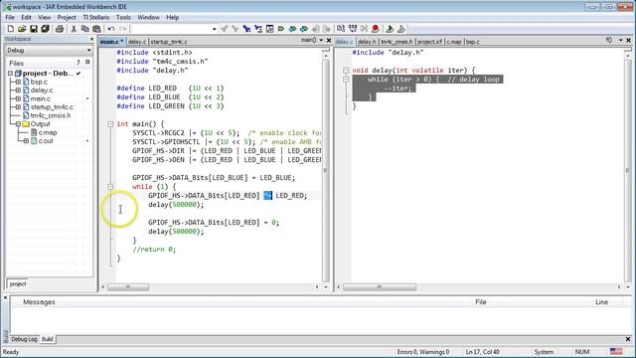The height and width of the screenshot is (358, 636).
Task: Expand the bsp.c tree node
Action: coord(18,82)
